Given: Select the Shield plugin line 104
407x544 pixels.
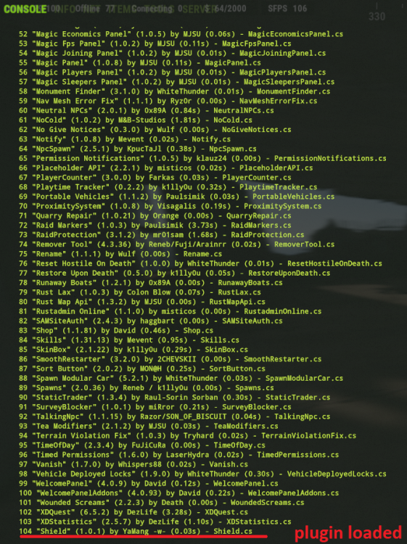Looking at the screenshot, I should pyautogui.click(x=136, y=531).
